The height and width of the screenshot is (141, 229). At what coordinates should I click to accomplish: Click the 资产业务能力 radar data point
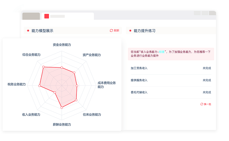click(x=74, y=73)
